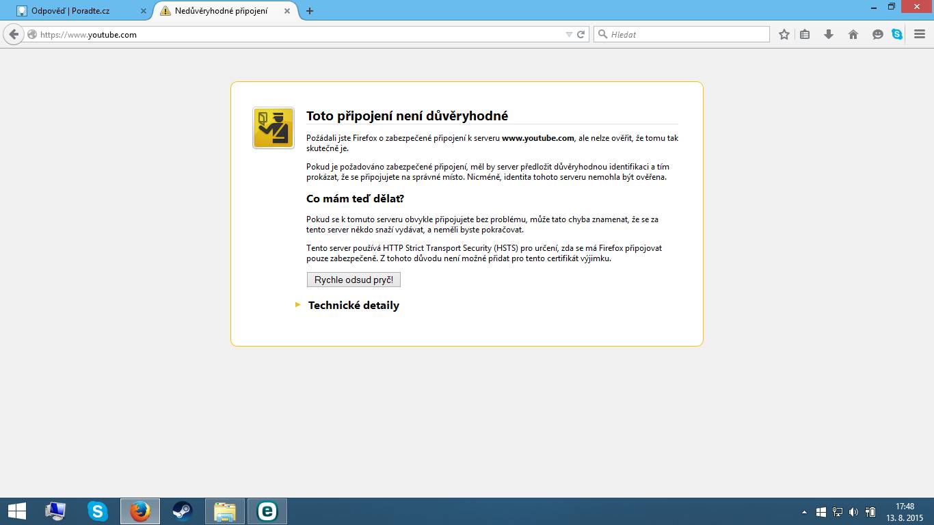Image resolution: width=934 pixels, height=525 pixels.
Task: Click the globe site identity icon
Action: (x=32, y=34)
